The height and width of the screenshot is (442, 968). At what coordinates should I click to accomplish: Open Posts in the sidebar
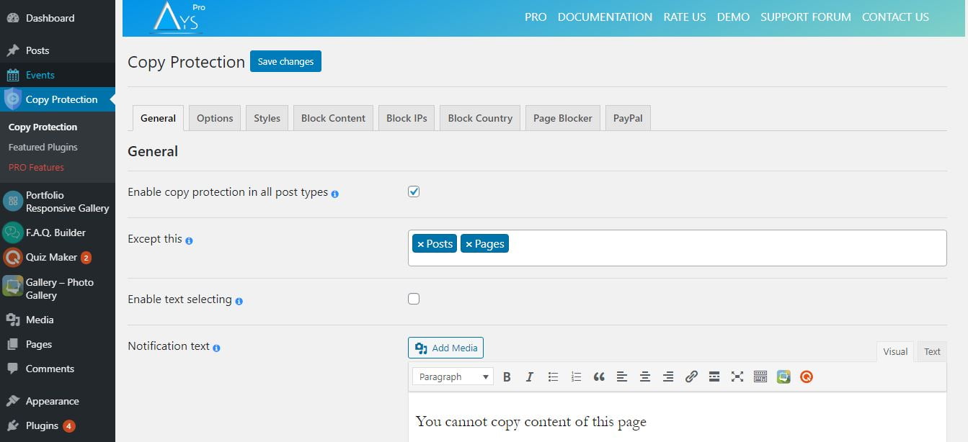click(x=58, y=50)
